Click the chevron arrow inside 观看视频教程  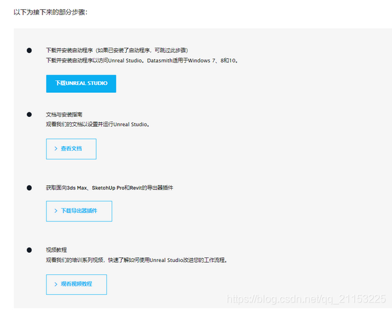56,284
